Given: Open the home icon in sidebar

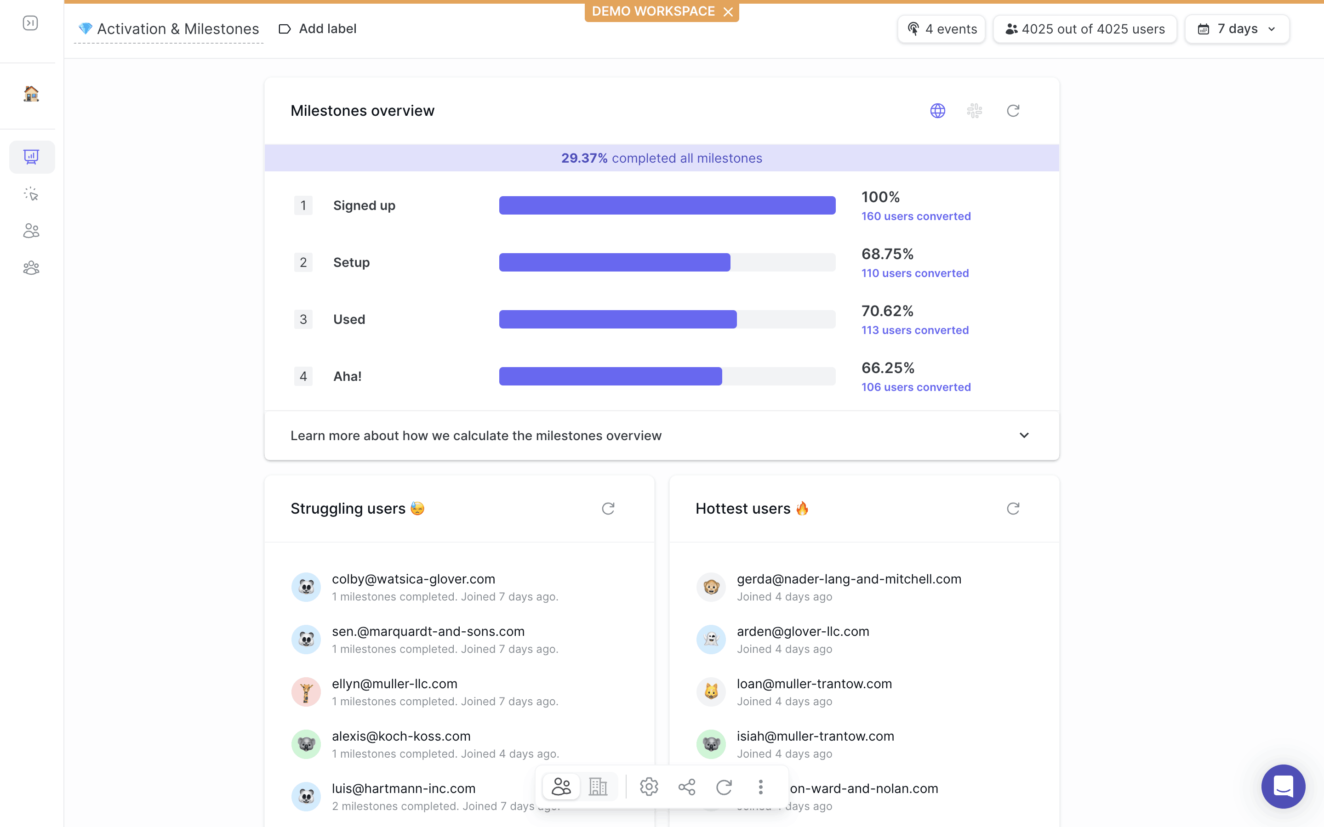Looking at the screenshot, I should 31,94.
